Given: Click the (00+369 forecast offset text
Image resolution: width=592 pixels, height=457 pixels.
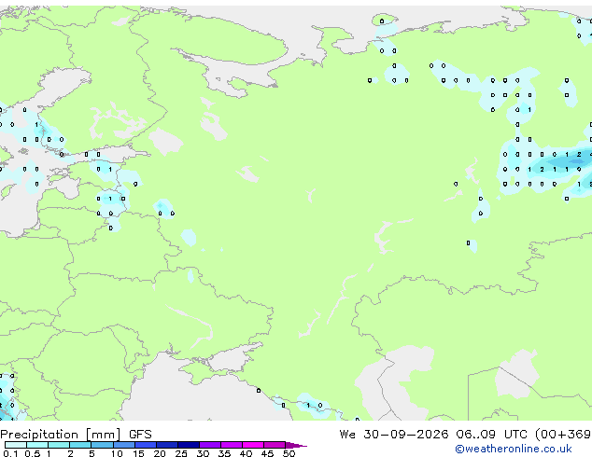Looking at the screenshot, I should (563, 435).
